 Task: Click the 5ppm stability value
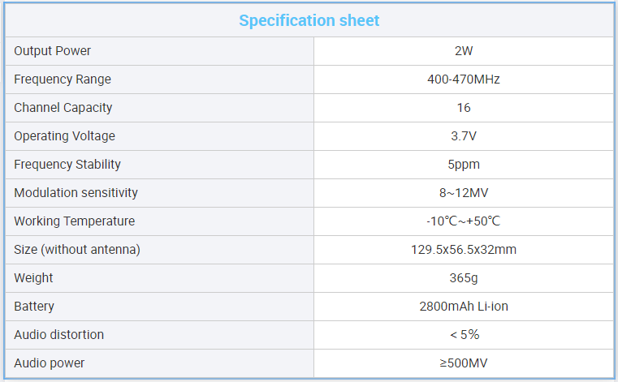(464, 165)
